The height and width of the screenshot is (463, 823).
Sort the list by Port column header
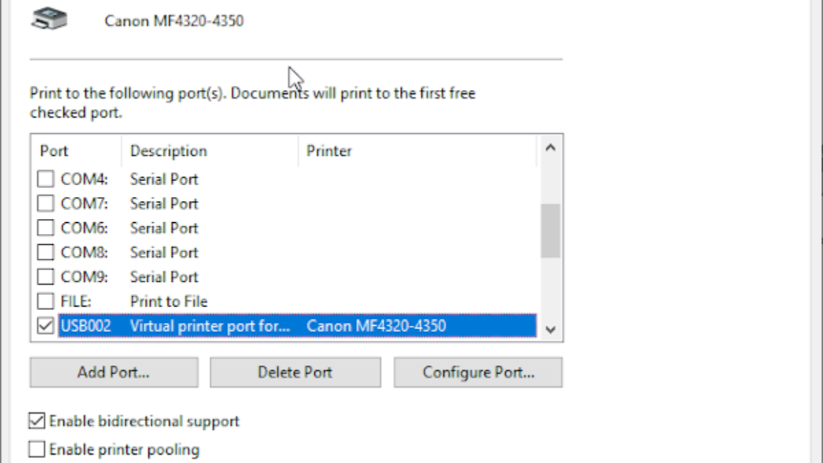76,151
